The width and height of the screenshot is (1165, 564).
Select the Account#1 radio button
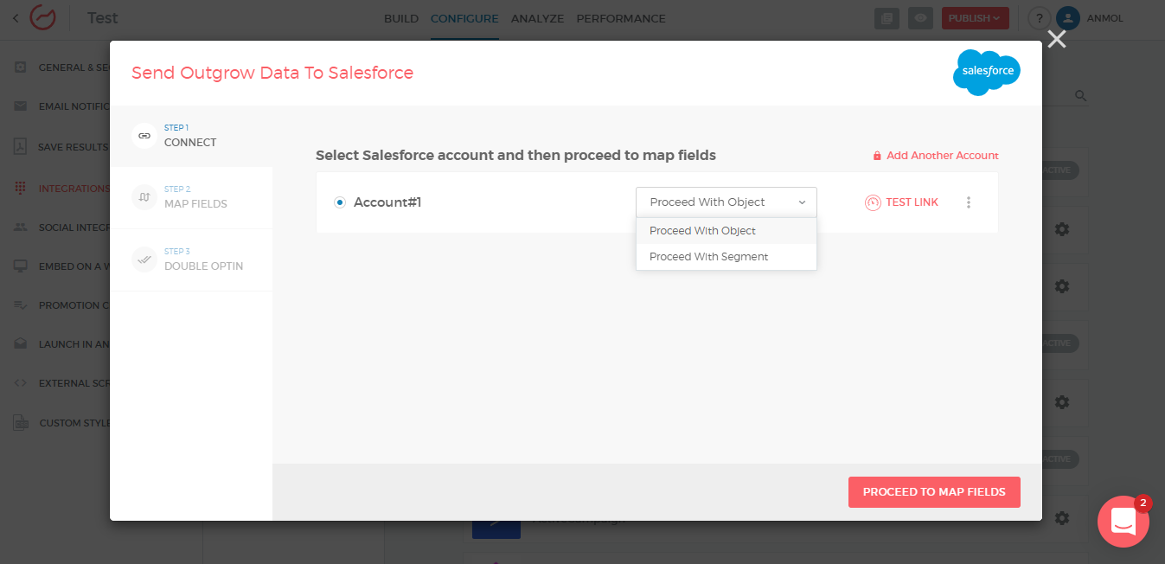pyautogui.click(x=340, y=202)
